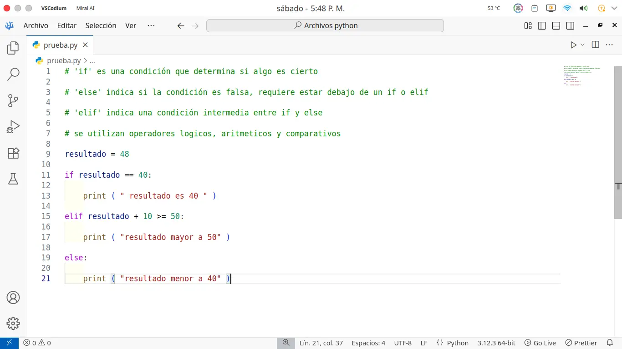The width and height of the screenshot is (622, 349).
Task: Select the 3.12.3 64-bit Python interpreter
Action: pos(496,343)
